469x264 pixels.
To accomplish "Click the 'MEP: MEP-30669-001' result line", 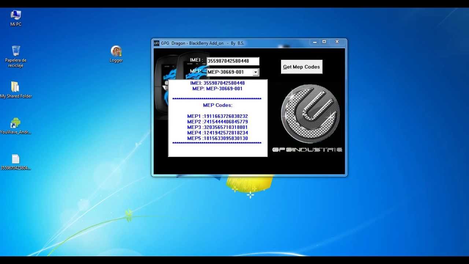I will (218, 88).
